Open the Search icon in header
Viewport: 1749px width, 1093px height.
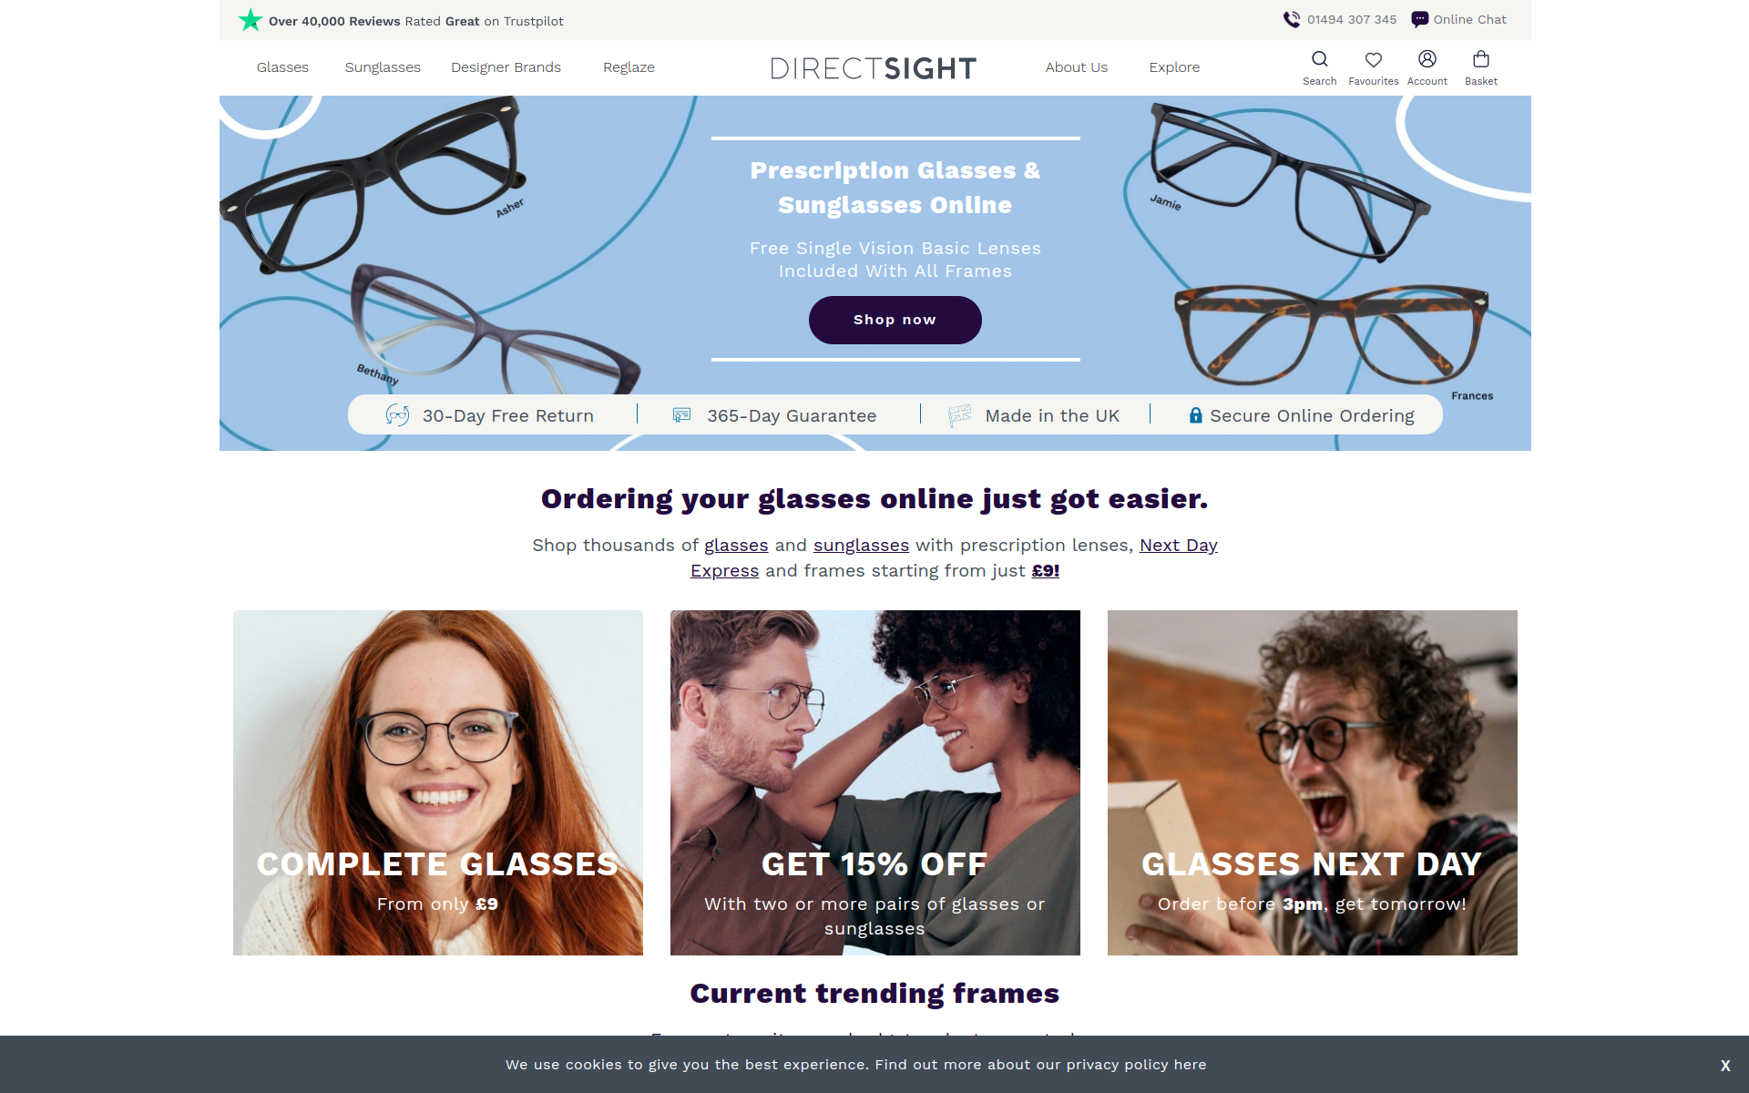click(x=1319, y=59)
